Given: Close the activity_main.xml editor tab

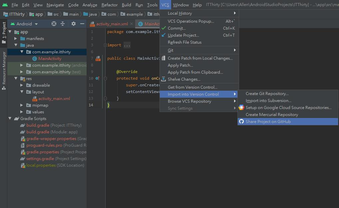Looking at the screenshot, I should pos(132,24).
